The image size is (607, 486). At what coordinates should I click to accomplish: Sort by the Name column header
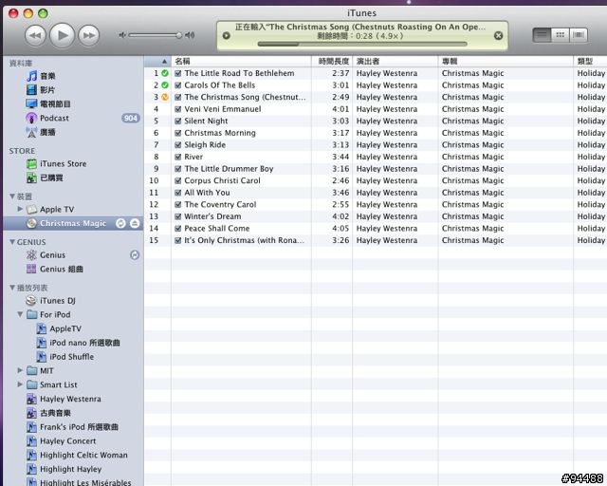click(x=241, y=62)
